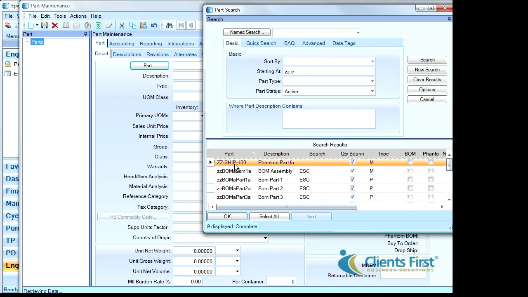Click the Part... button
Image resolution: width=528 pixels, height=297 pixels.
point(149,66)
